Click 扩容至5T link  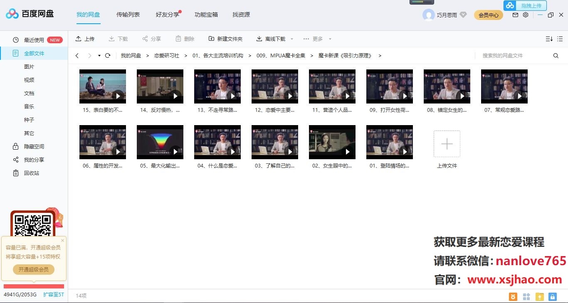[x=54, y=295]
